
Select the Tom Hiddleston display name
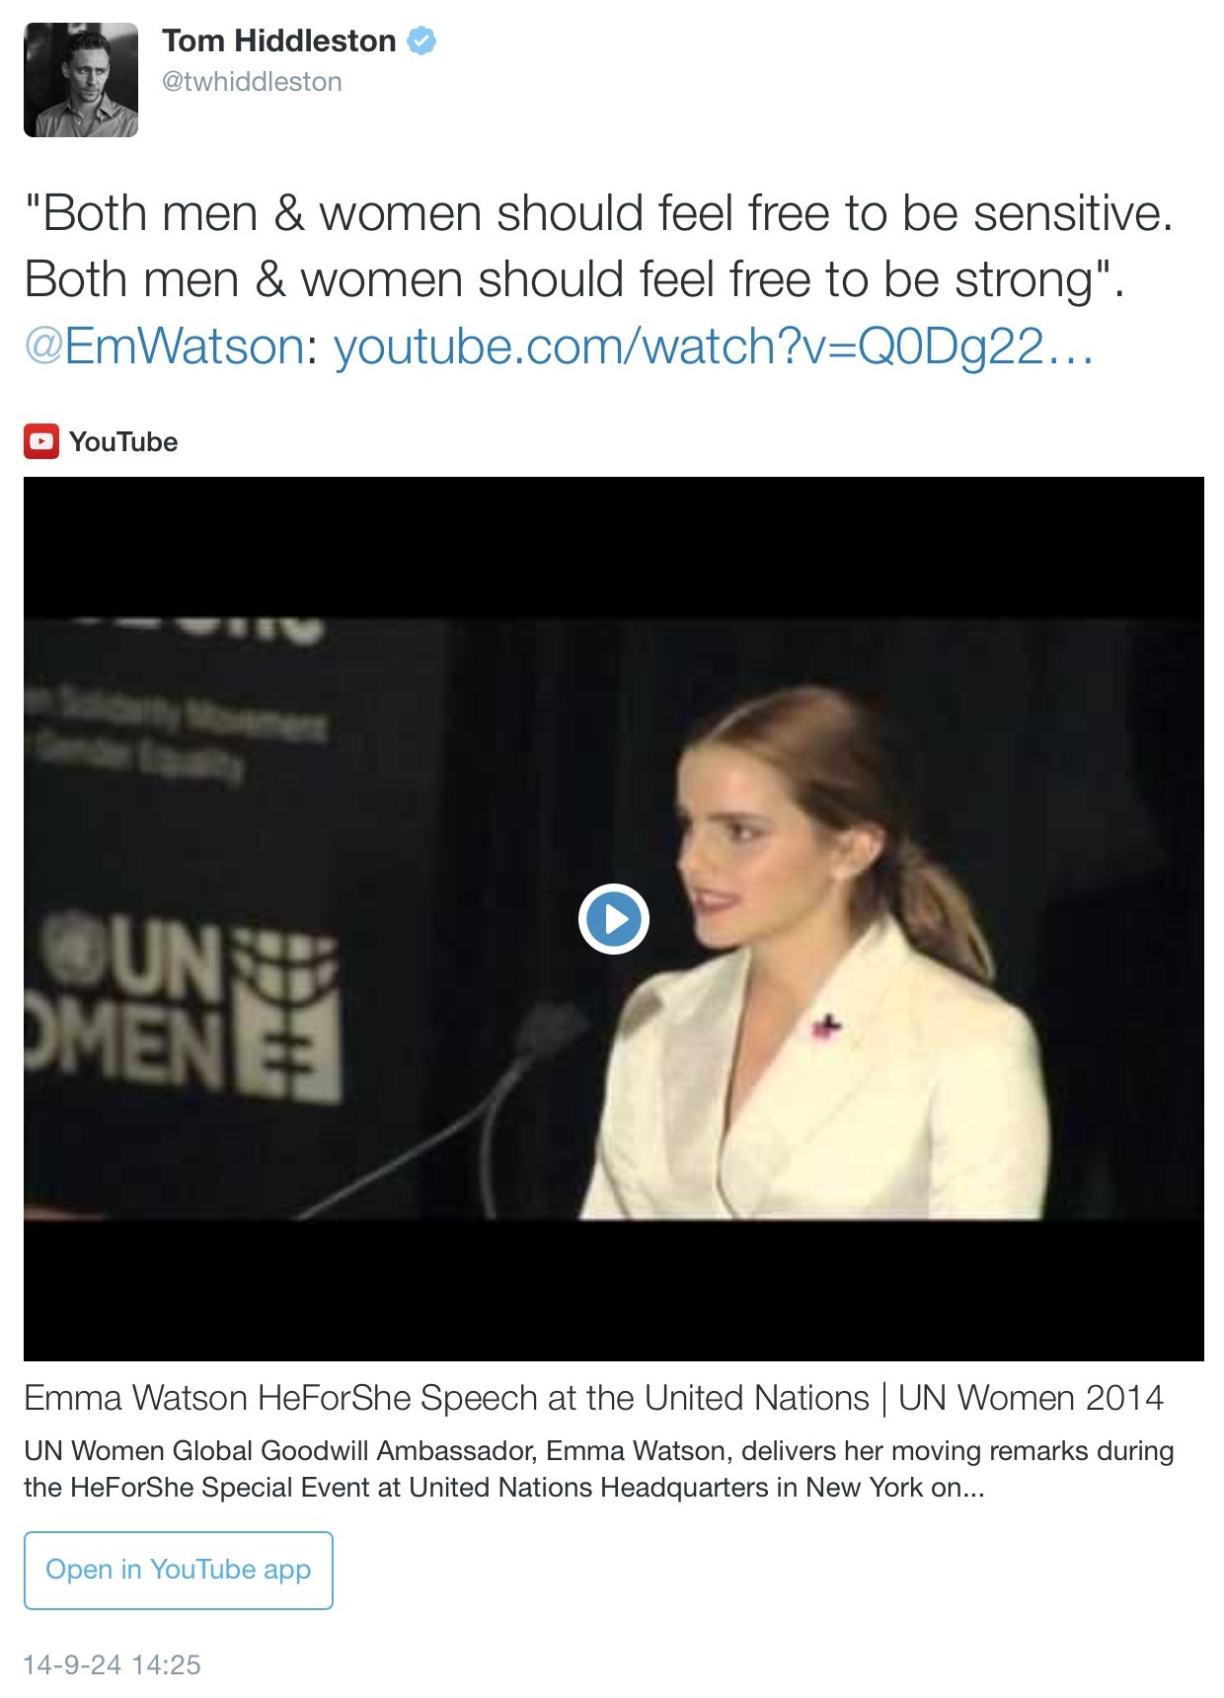pyautogui.click(x=278, y=40)
